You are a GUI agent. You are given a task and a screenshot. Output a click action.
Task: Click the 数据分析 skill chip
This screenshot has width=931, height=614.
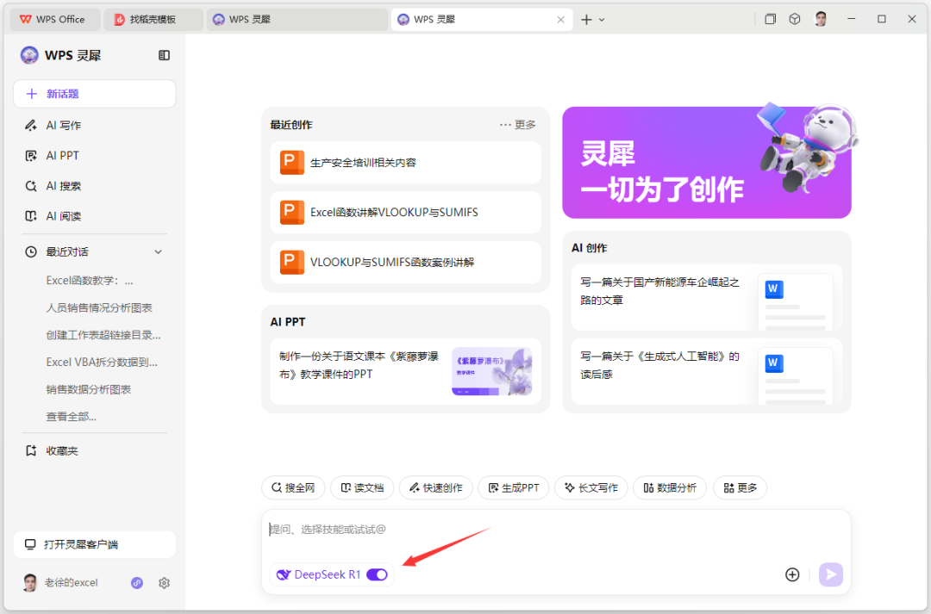point(670,487)
